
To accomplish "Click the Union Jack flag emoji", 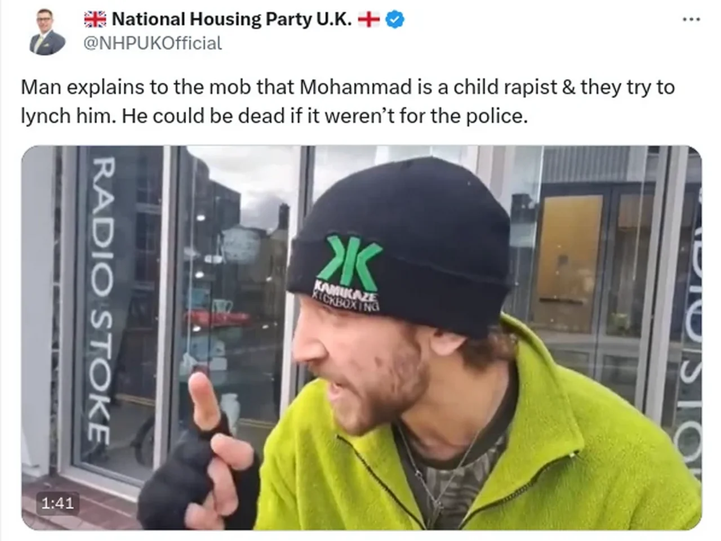I will click(95, 20).
